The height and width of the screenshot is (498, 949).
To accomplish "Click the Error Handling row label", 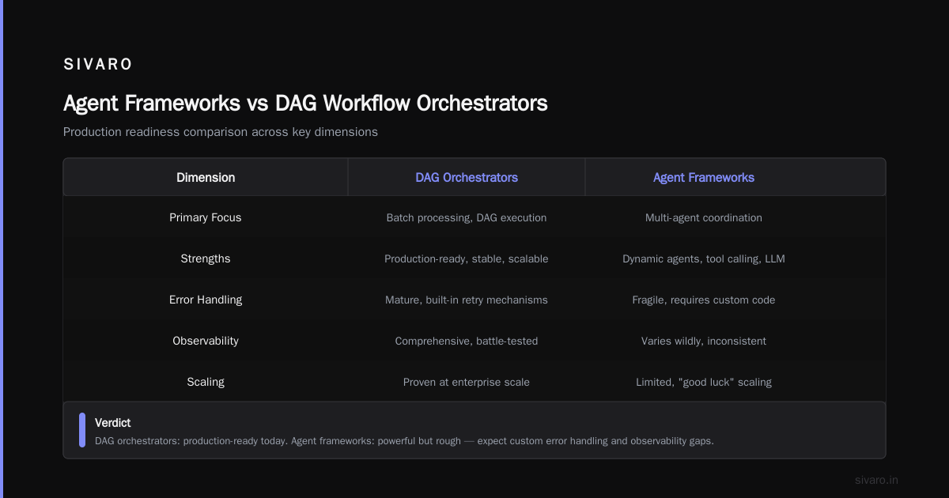I will [206, 300].
